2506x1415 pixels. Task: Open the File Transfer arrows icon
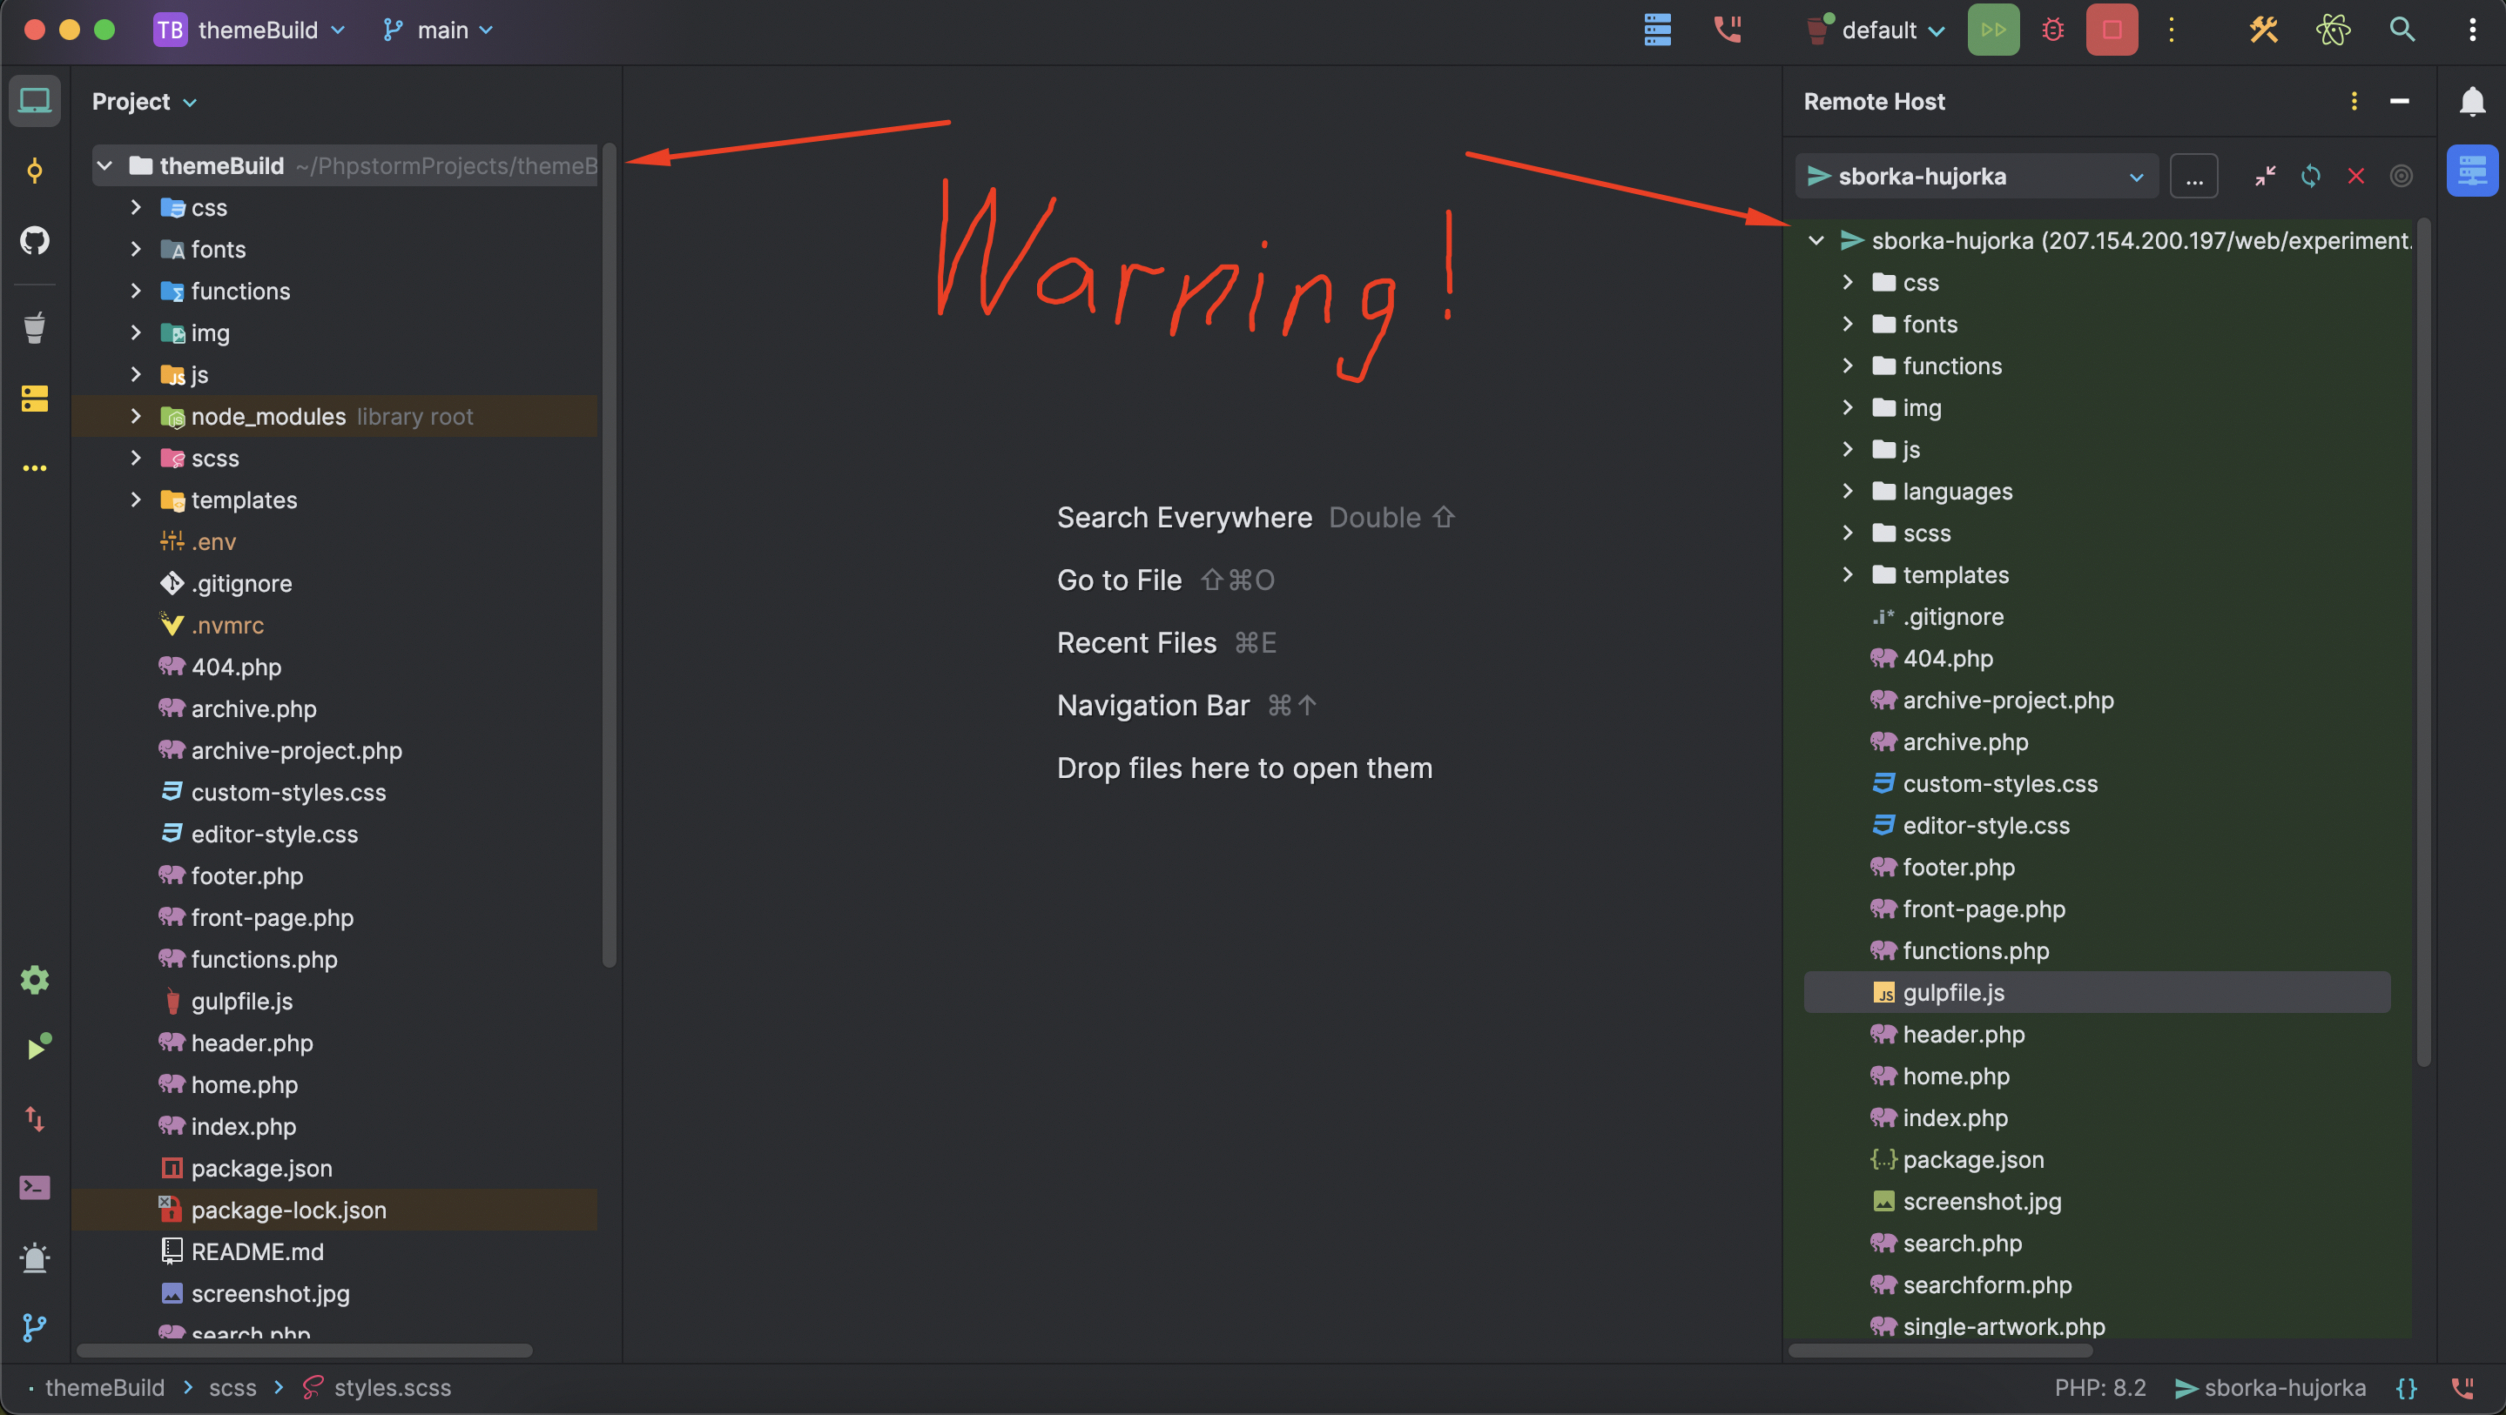click(x=35, y=1118)
